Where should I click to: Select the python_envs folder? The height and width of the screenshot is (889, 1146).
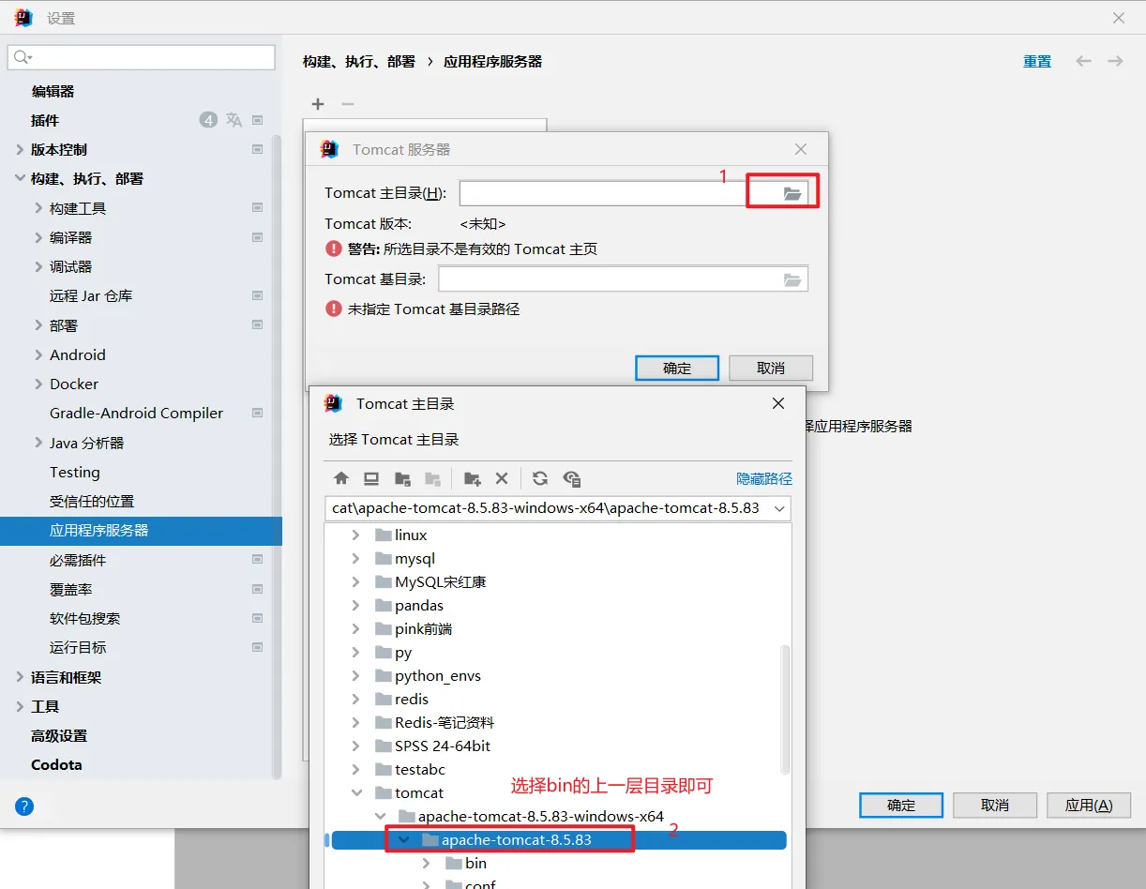[x=438, y=675]
